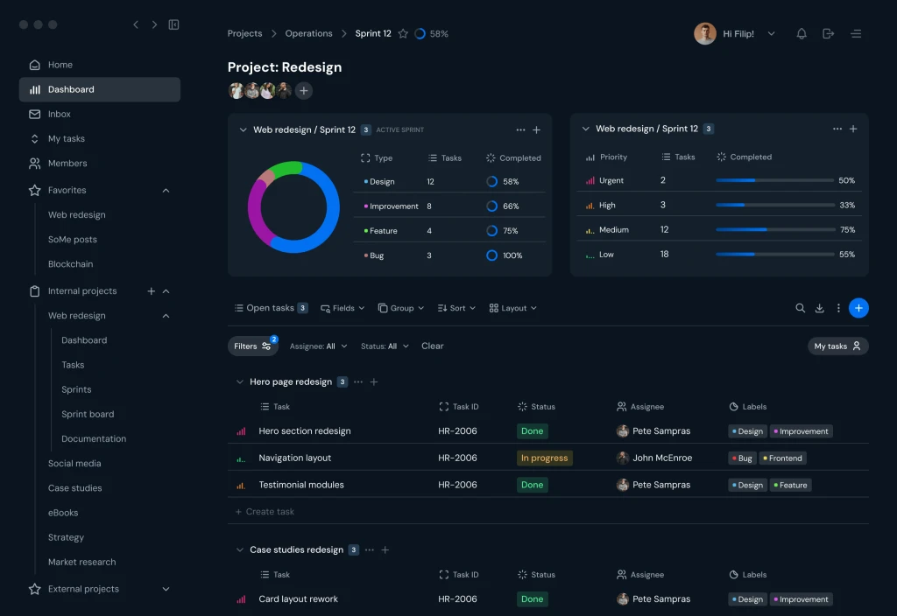Click Clear to reset the filters
The image size is (897, 616).
click(x=432, y=346)
